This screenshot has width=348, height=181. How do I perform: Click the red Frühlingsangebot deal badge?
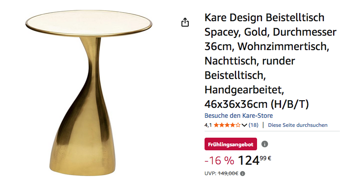click(231, 144)
